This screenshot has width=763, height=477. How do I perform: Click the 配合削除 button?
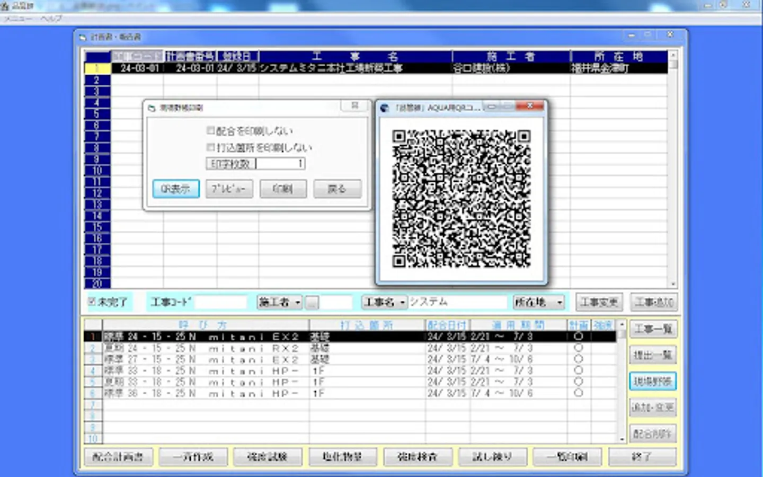click(653, 434)
